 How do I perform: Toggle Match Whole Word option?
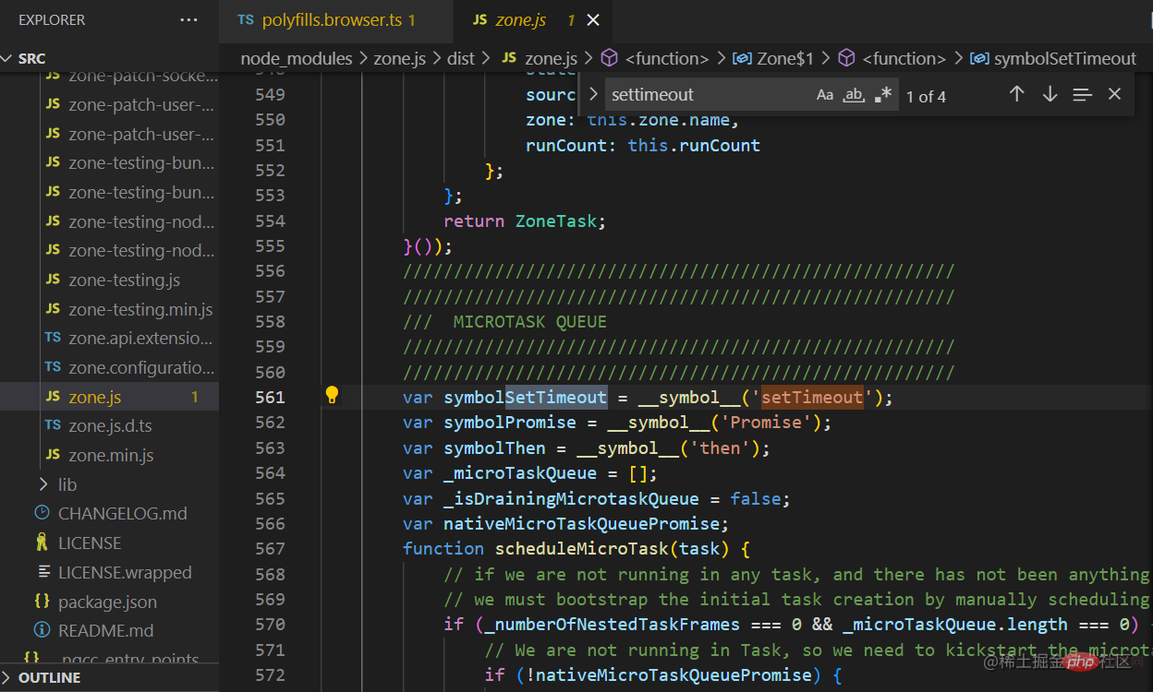coord(854,94)
